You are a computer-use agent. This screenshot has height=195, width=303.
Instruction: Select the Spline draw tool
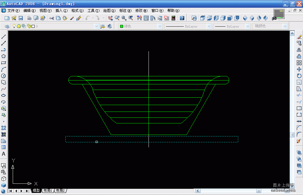pos(4,89)
